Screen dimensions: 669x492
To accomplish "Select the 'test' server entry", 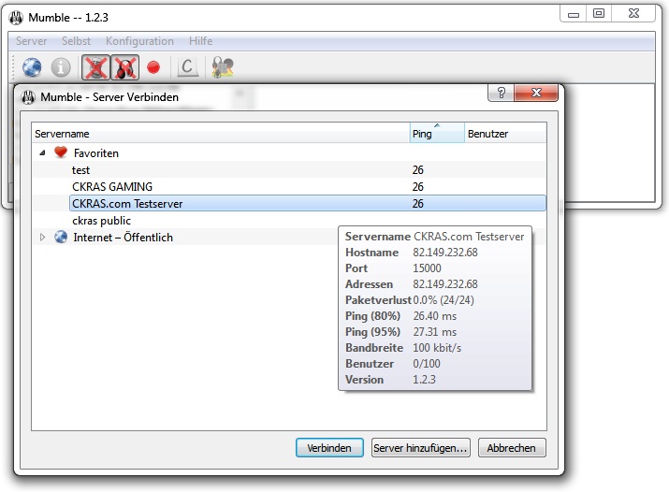I will 80,169.
